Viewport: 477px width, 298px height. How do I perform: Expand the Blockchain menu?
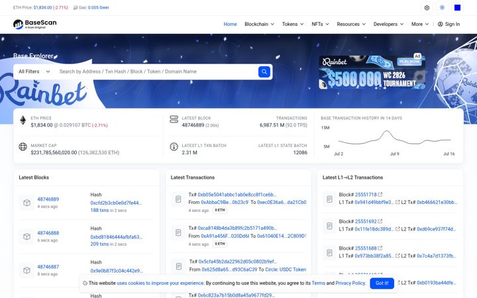(x=259, y=24)
